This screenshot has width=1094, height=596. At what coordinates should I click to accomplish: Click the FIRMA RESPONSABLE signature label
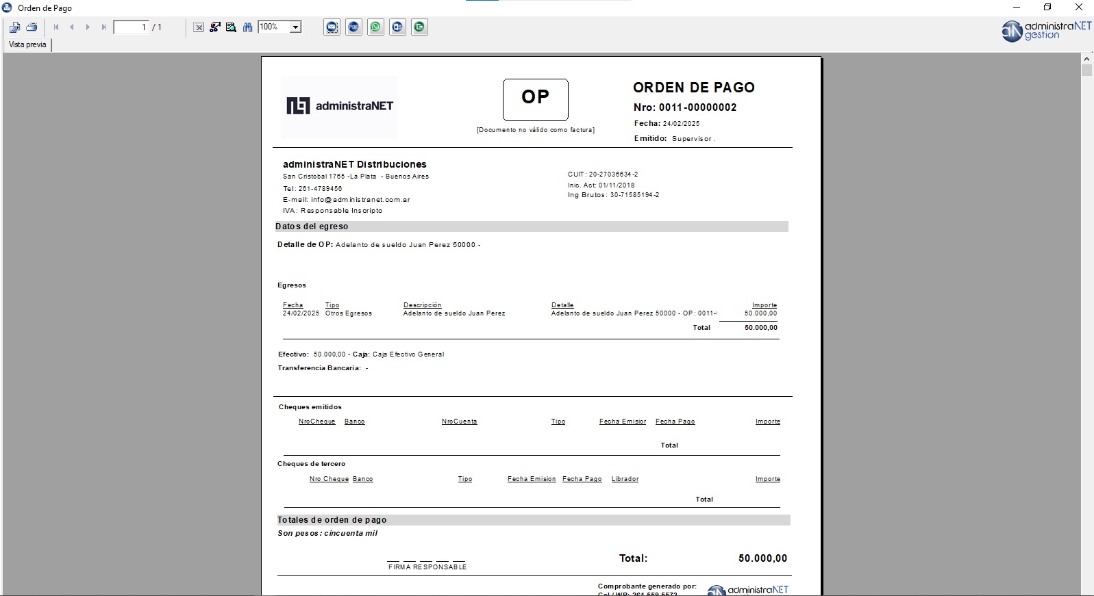pyautogui.click(x=427, y=567)
